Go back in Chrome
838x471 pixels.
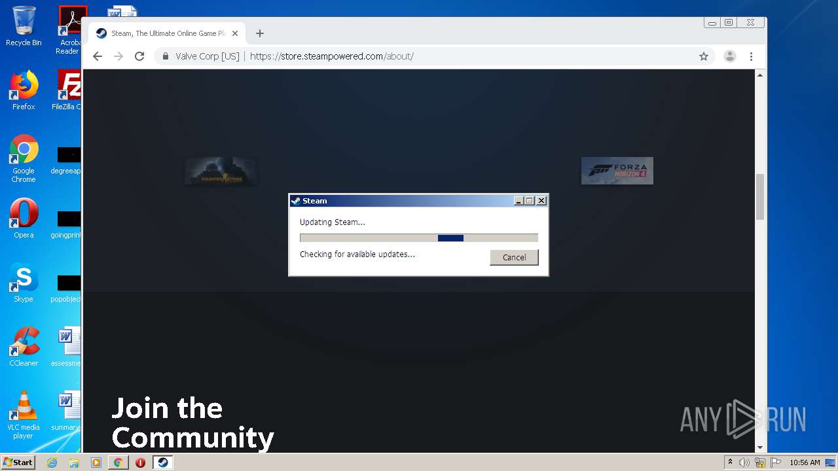click(x=98, y=56)
